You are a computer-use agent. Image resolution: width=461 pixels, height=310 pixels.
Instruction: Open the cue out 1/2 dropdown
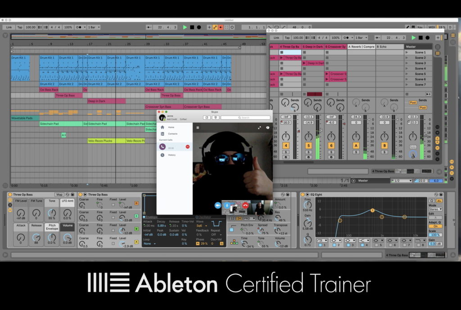pos(402,181)
